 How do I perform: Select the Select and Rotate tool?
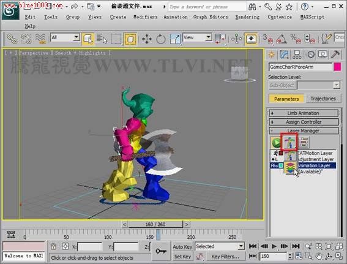(x=161, y=39)
